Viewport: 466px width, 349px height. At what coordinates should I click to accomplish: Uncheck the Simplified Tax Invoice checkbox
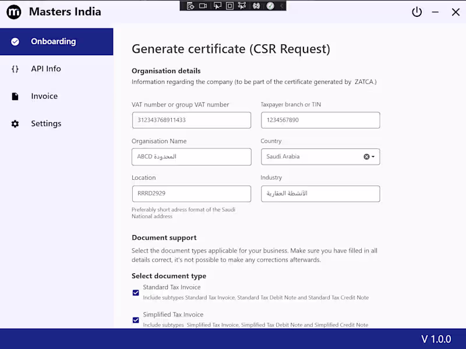click(x=136, y=320)
